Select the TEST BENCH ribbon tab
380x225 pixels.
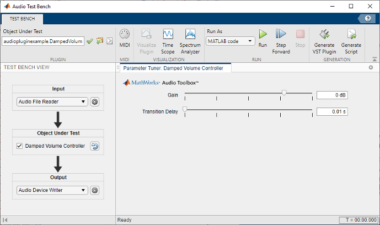22,19
